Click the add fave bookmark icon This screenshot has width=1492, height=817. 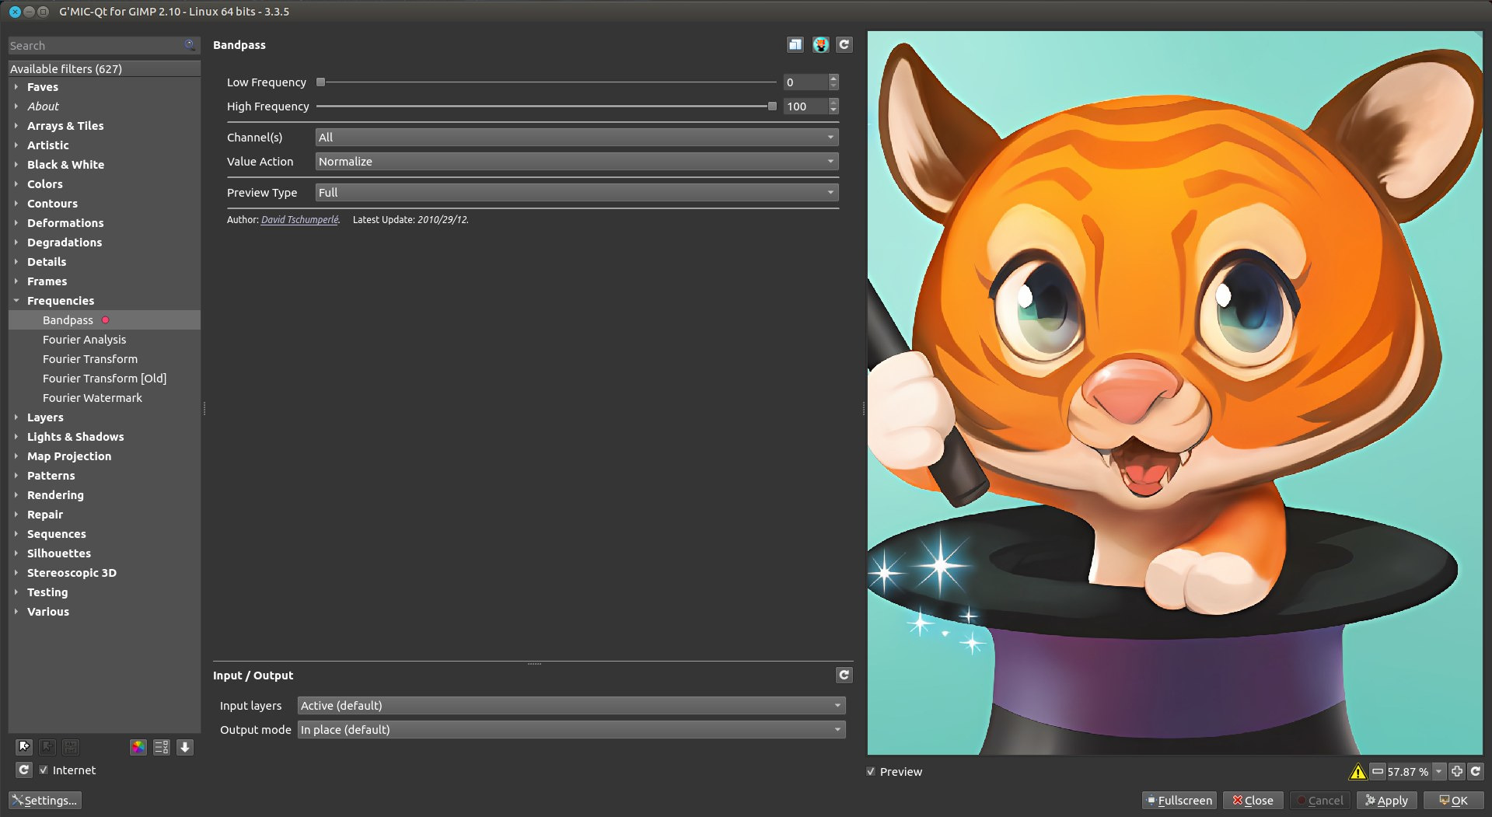pyautogui.click(x=24, y=747)
